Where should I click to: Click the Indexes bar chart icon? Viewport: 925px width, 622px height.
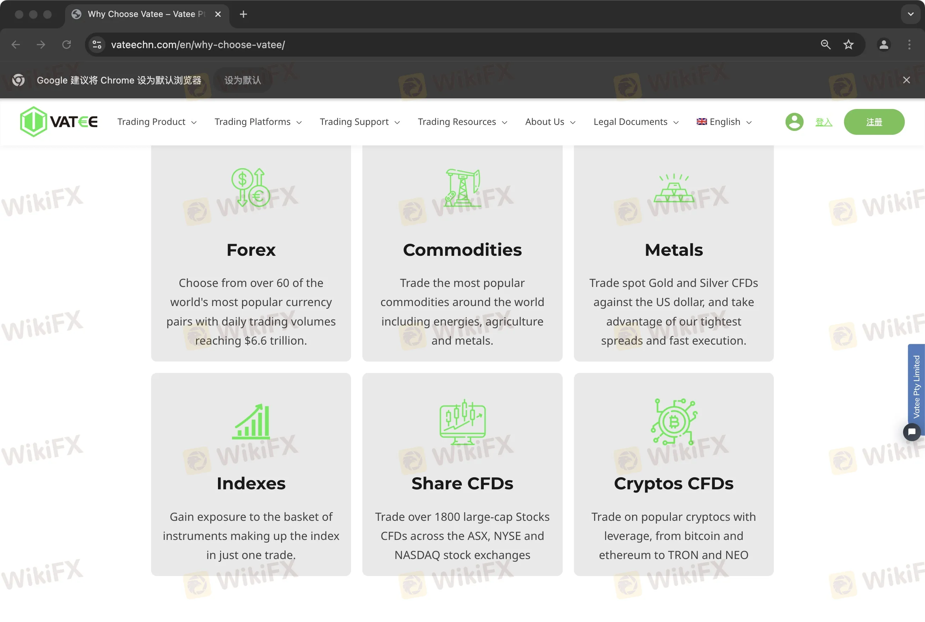click(x=251, y=422)
